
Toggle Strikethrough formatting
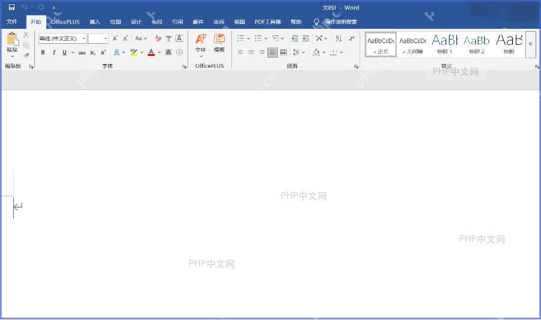[x=82, y=53]
